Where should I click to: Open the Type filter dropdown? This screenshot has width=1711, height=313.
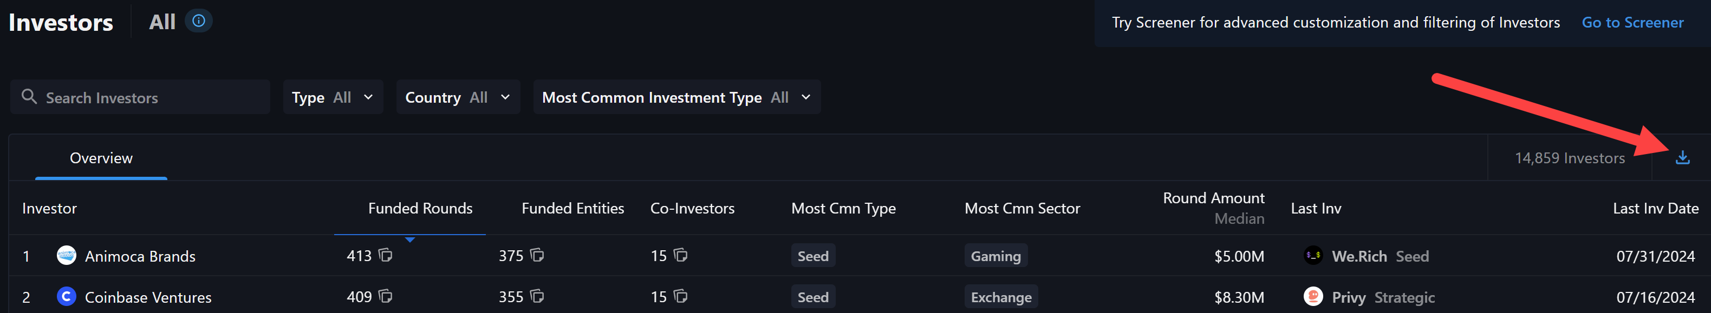coord(333,97)
